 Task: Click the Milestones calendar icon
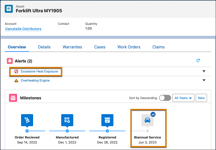tap(13, 98)
